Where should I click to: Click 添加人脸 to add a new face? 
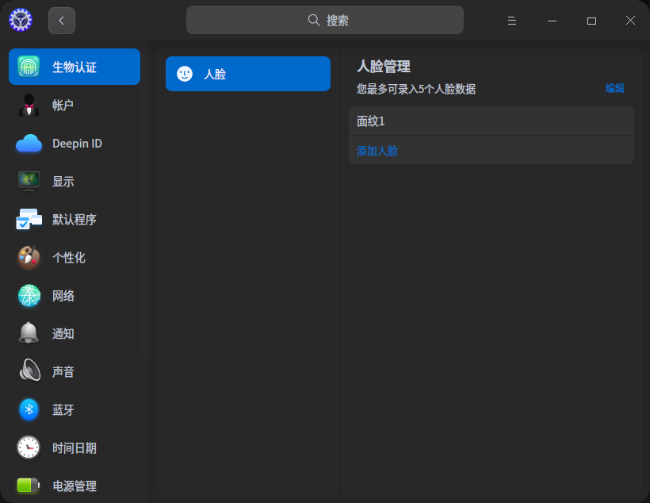(376, 150)
